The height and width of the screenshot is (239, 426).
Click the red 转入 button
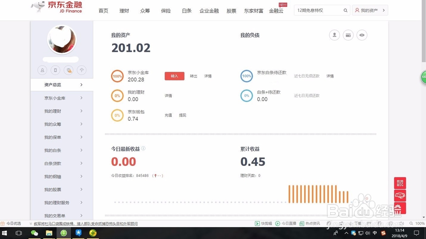coord(174,76)
